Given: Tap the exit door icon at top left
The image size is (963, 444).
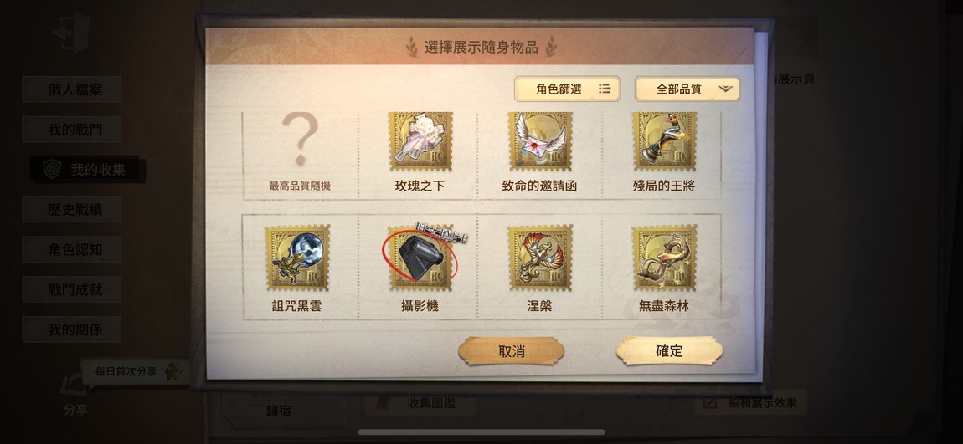Looking at the screenshot, I should [x=72, y=32].
